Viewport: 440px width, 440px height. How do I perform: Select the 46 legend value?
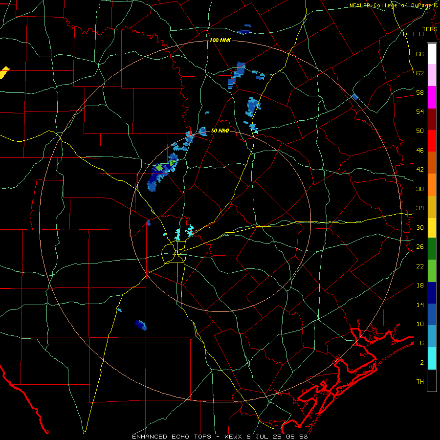[420, 151]
